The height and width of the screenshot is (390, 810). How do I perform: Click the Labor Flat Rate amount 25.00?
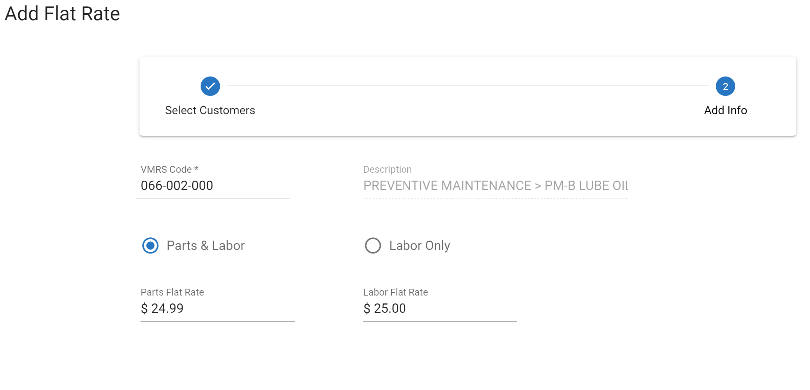390,308
